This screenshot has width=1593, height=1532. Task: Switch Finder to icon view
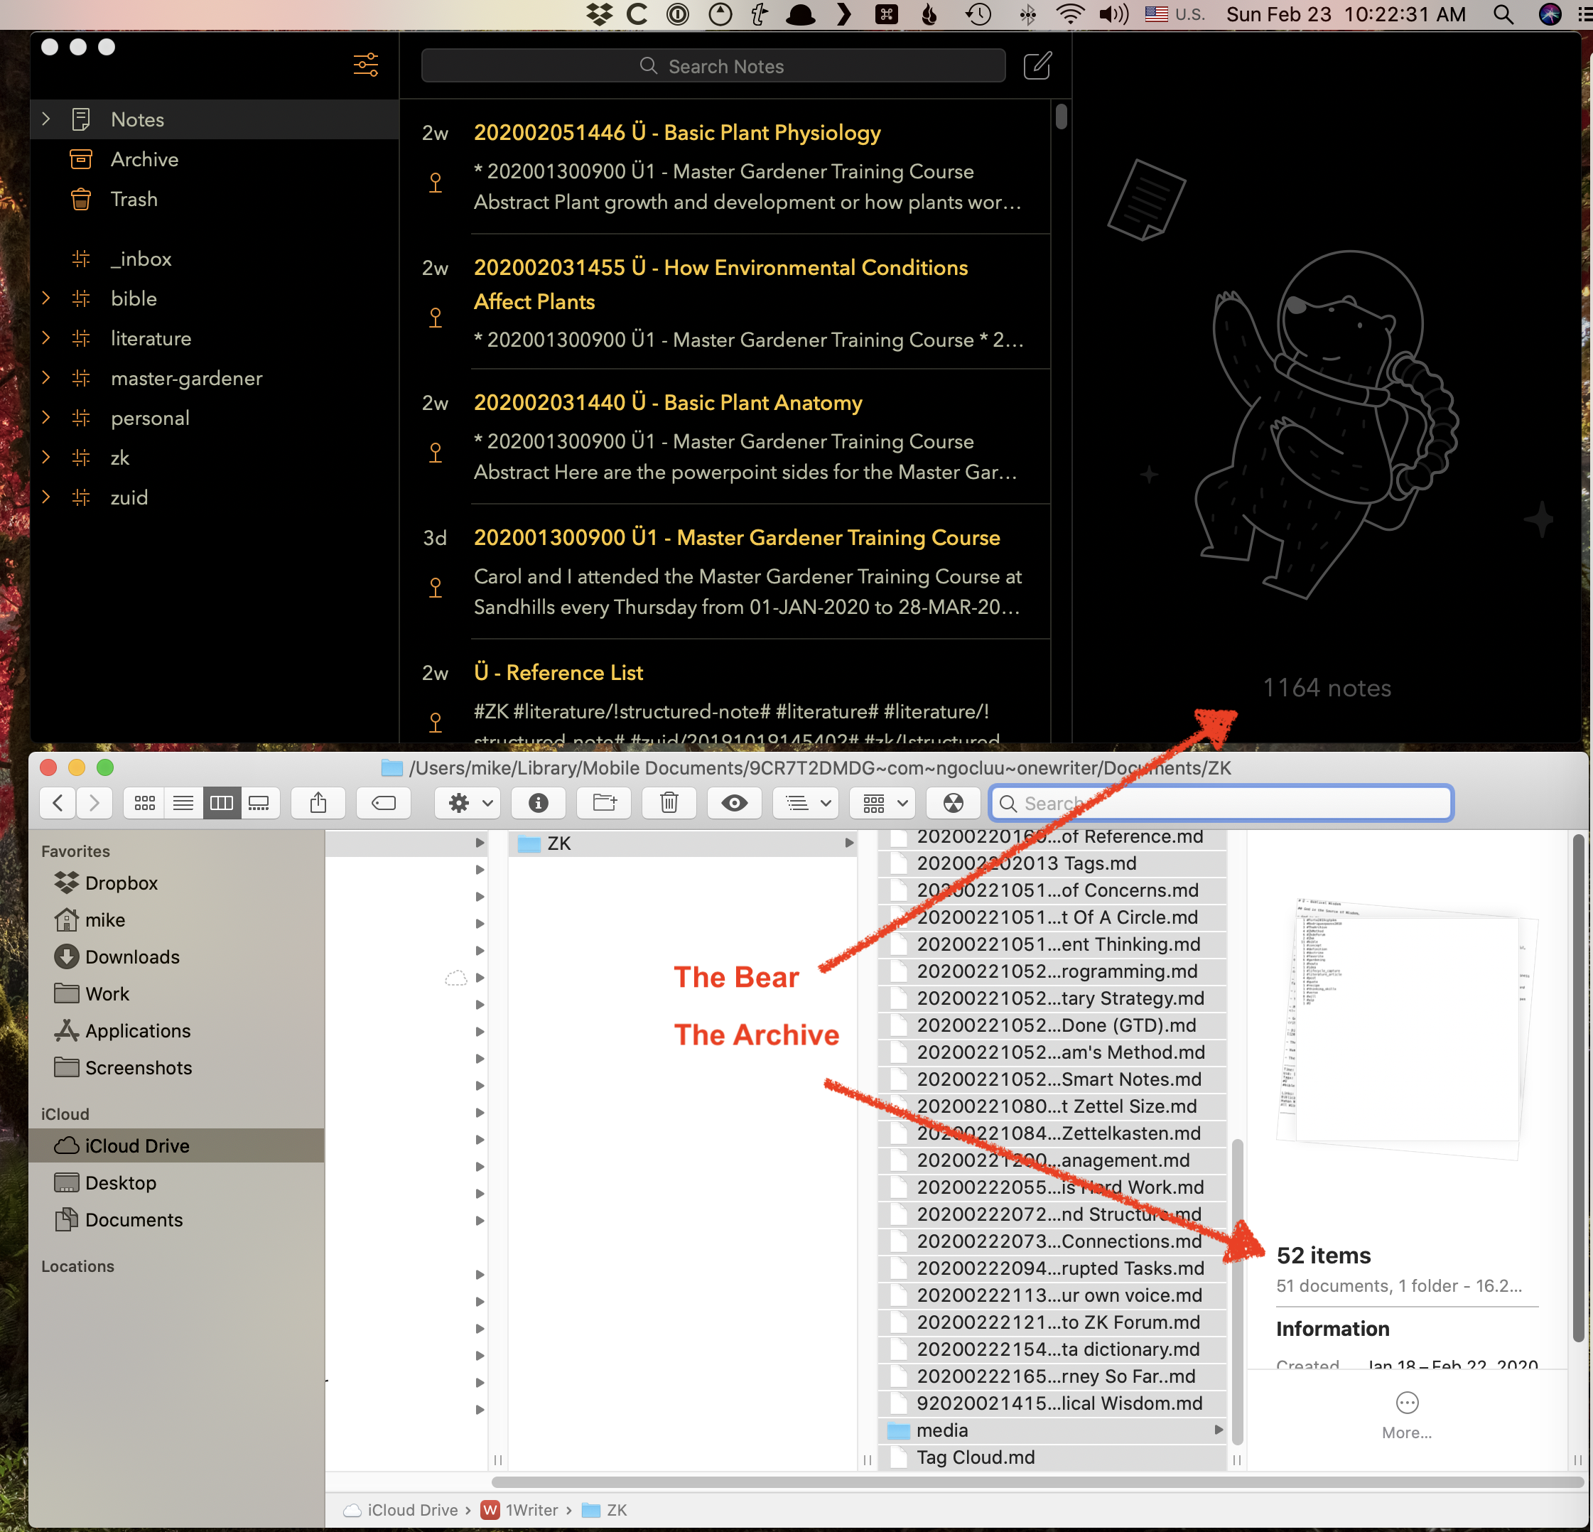point(144,803)
